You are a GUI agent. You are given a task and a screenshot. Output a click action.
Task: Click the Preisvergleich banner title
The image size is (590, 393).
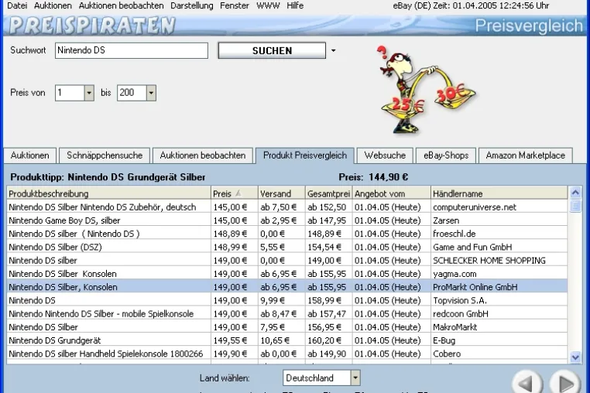(x=529, y=26)
